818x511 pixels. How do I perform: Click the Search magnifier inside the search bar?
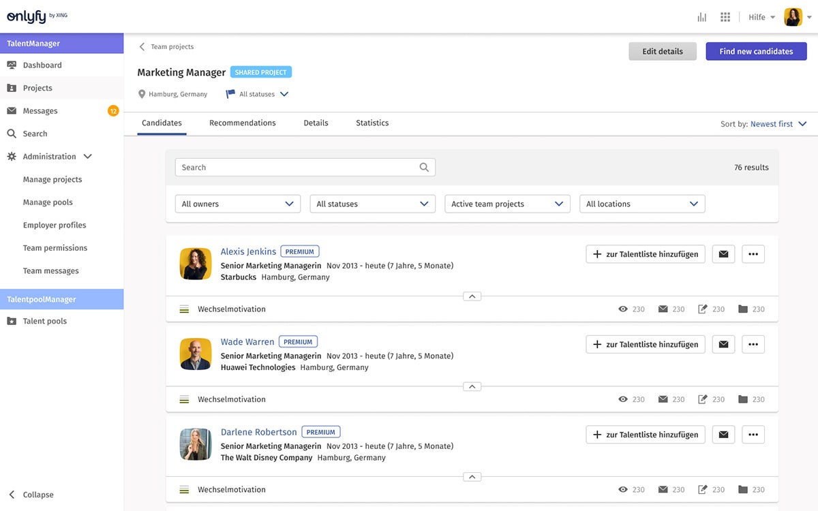click(423, 167)
